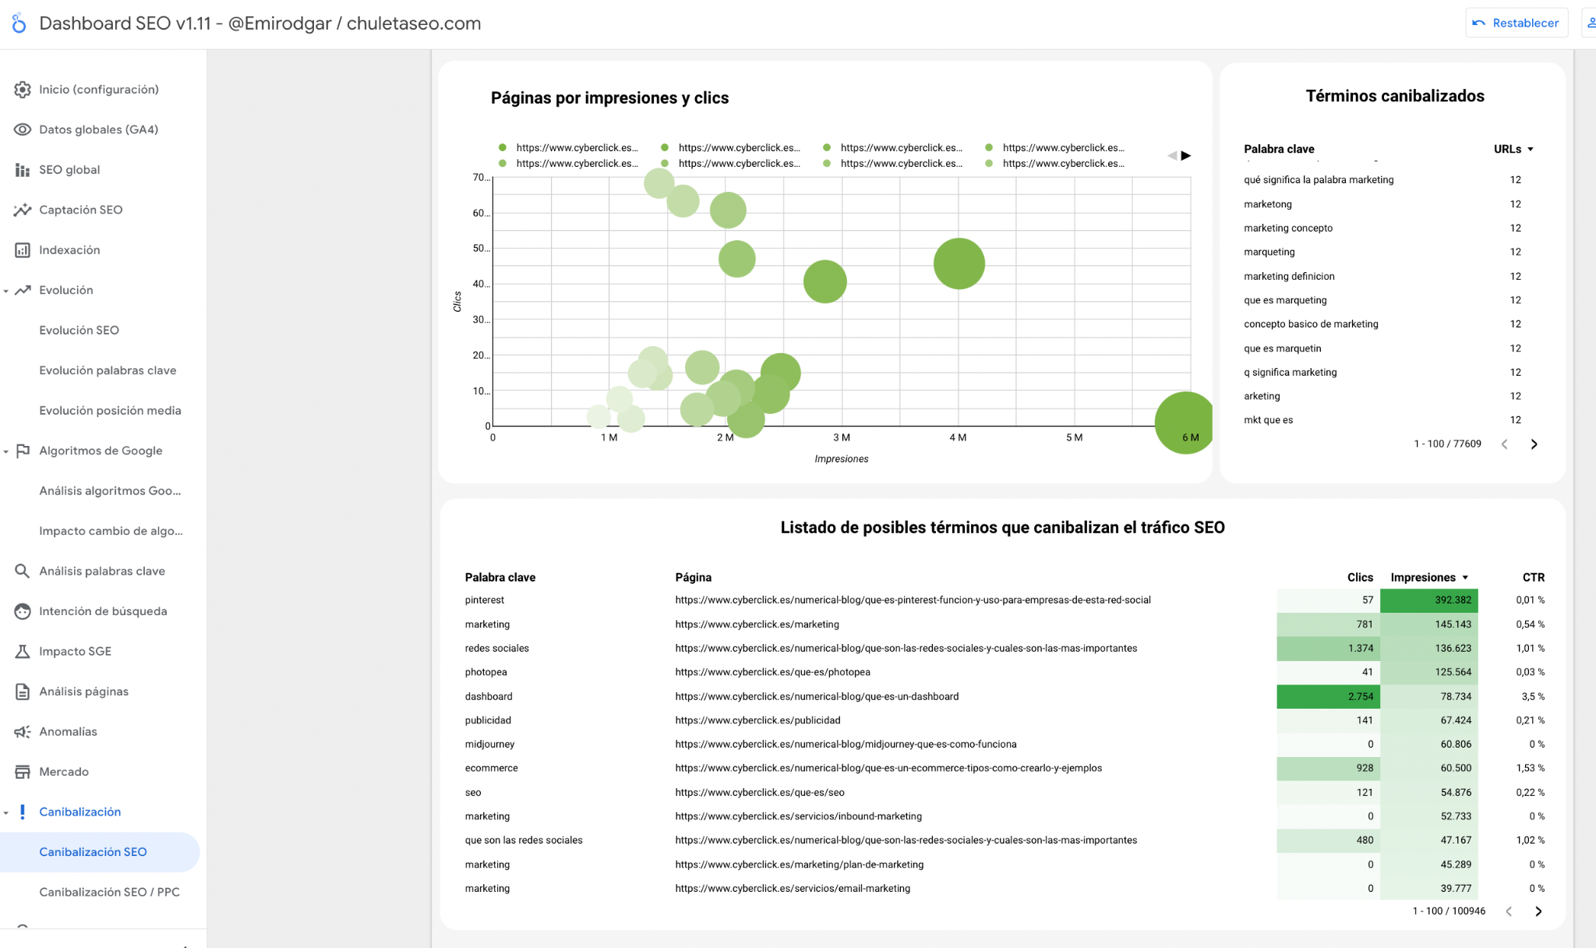Sort by Impresiones column header arrow

(1465, 578)
